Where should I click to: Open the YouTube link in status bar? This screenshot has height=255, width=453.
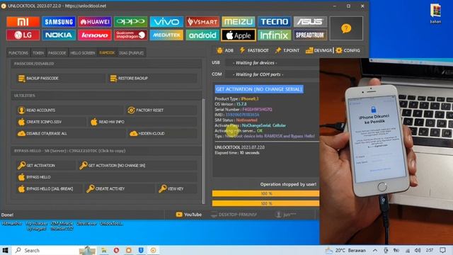click(189, 215)
